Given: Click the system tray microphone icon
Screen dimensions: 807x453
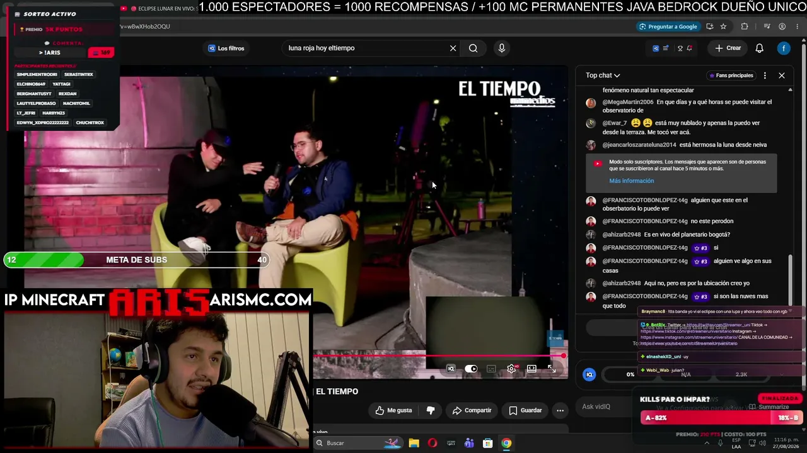Looking at the screenshot, I should point(721,443).
